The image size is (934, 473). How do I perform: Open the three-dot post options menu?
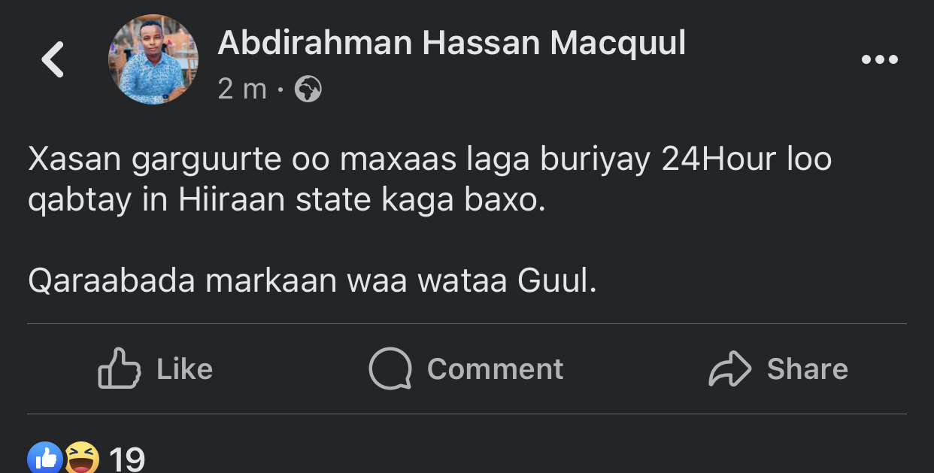(879, 59)
